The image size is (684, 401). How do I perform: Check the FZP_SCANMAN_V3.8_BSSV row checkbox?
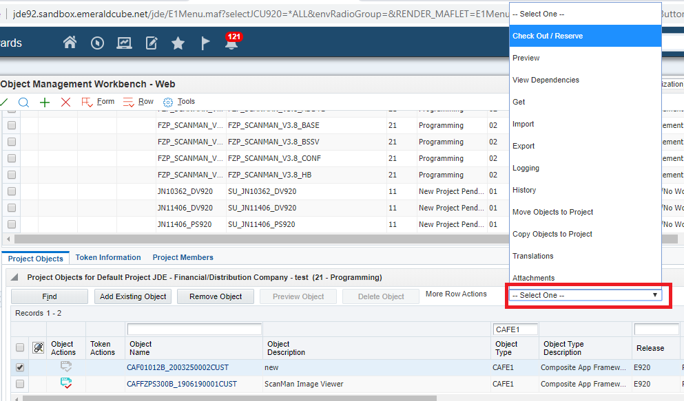click(12, 142)
